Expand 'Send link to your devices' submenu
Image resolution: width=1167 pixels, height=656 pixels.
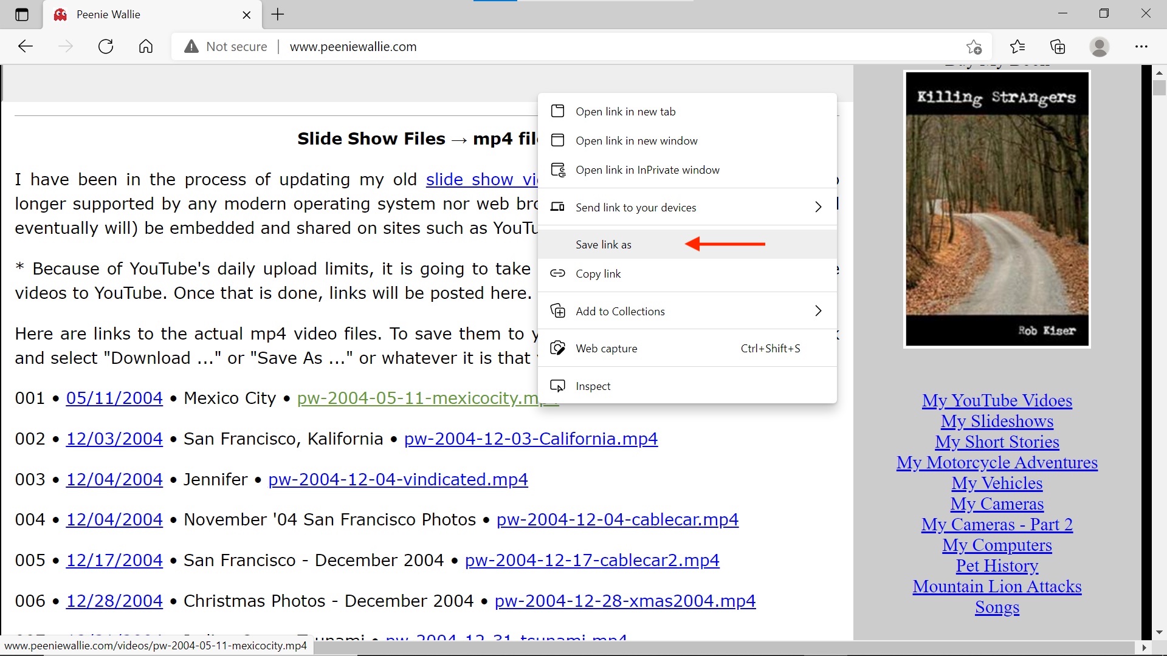pyautogui.click(x=818, y=207)
